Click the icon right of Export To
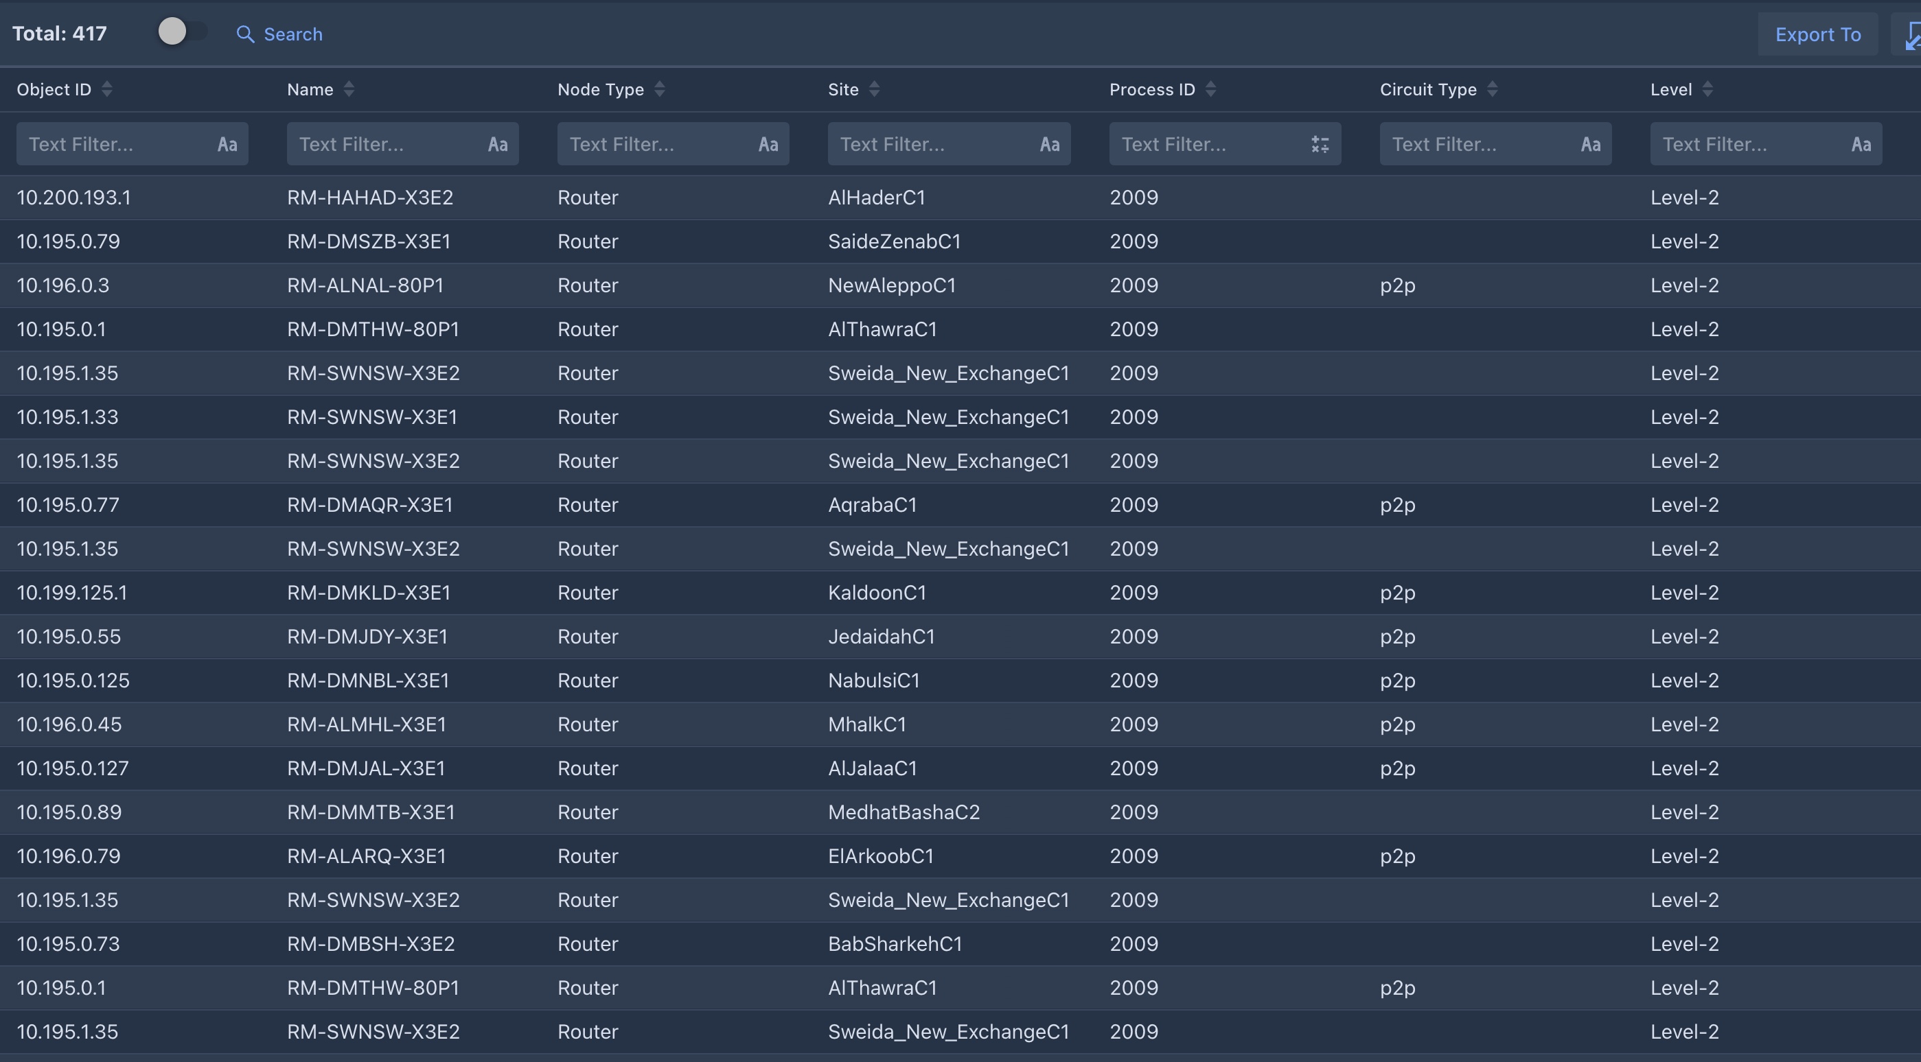This screenshot has height=1062, width=1921. (1911, 34)
